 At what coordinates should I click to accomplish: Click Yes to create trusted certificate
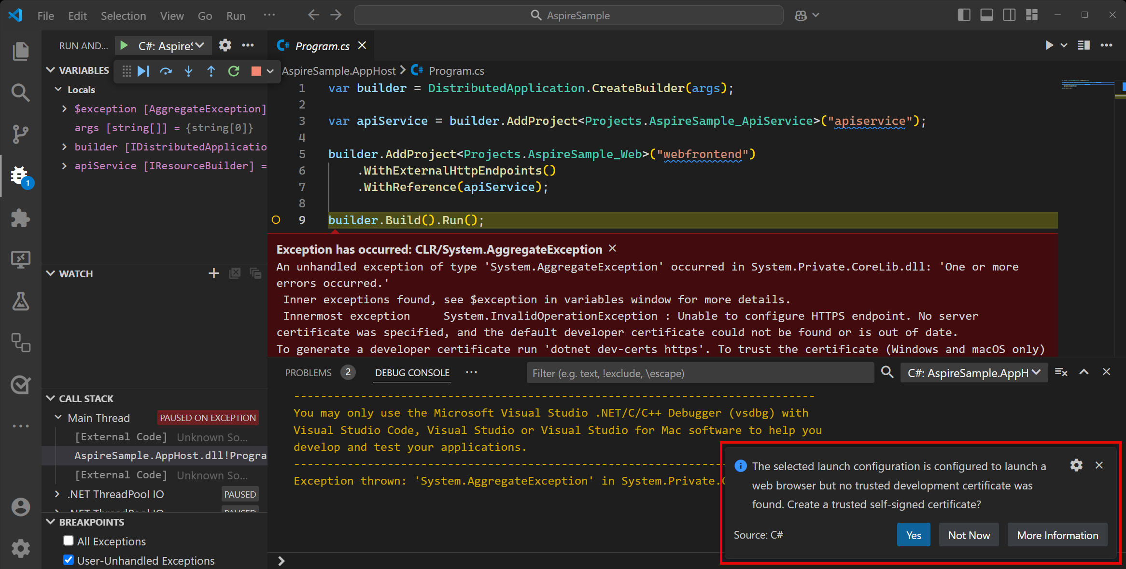click(913, 535)
